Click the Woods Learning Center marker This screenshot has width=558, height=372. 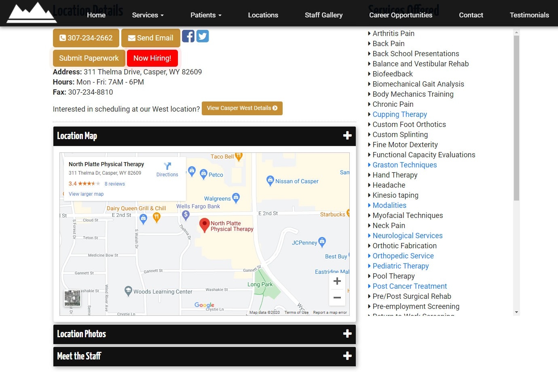click(x=128, y=291)
